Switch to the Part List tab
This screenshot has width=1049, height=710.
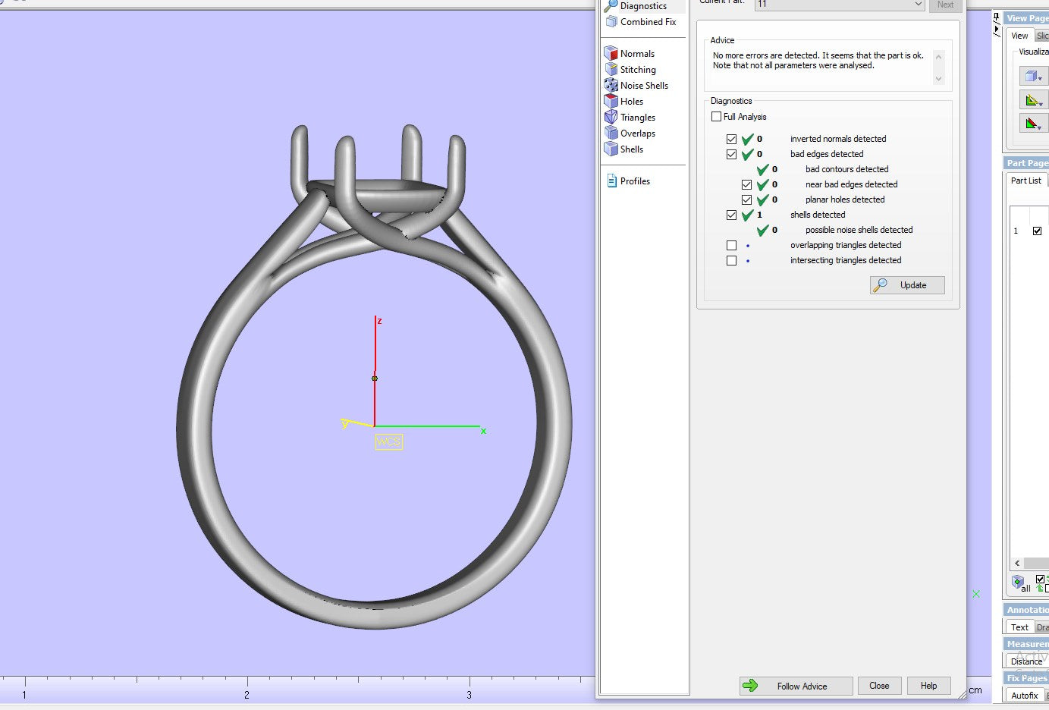(x=1025, y=181)
